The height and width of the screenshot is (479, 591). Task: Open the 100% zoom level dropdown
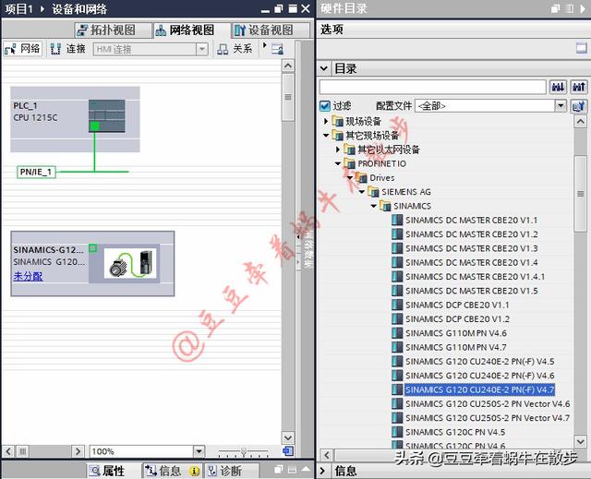pyautogui.click(x=199, y=450)
